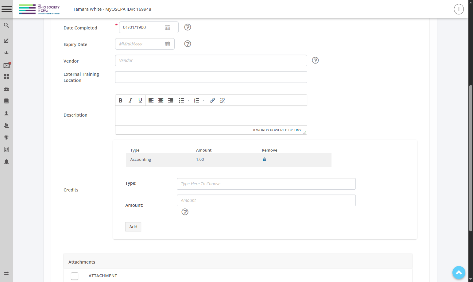Viewport: 473px width, 282px height.
Task: Open the Expiry Date calendar picker
Action: [167, 44]
